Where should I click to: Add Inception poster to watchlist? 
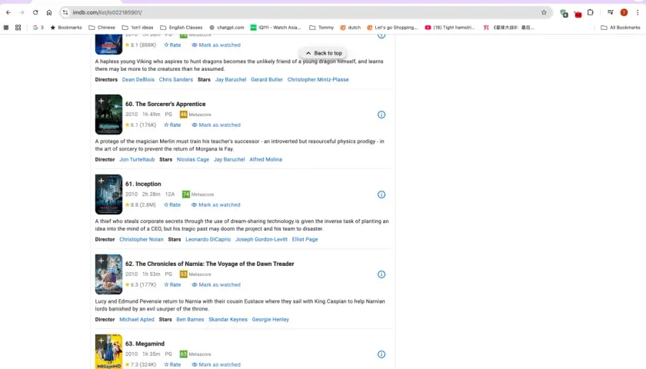(x=101, y=181)
